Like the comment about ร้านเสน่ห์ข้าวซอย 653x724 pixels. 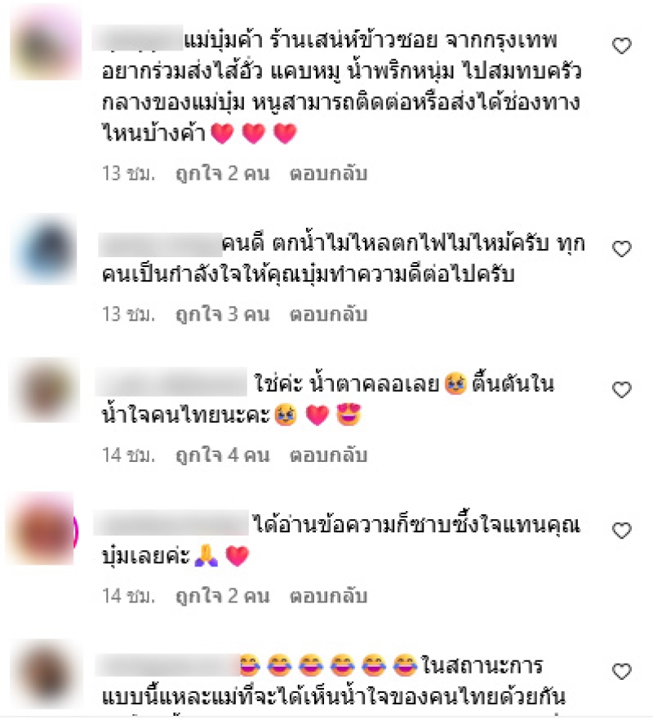pos(622,46)
